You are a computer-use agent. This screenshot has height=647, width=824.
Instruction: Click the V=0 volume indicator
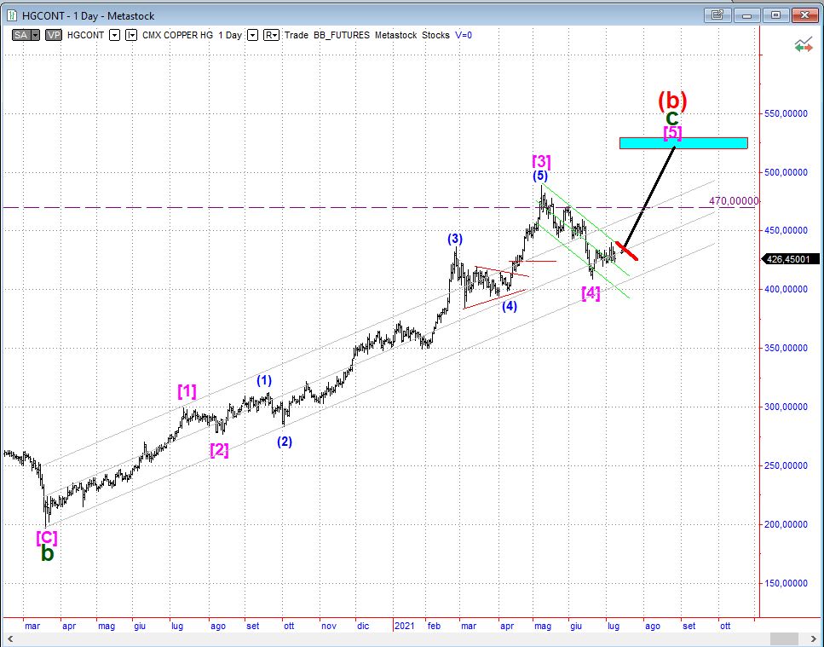(464, 35)
